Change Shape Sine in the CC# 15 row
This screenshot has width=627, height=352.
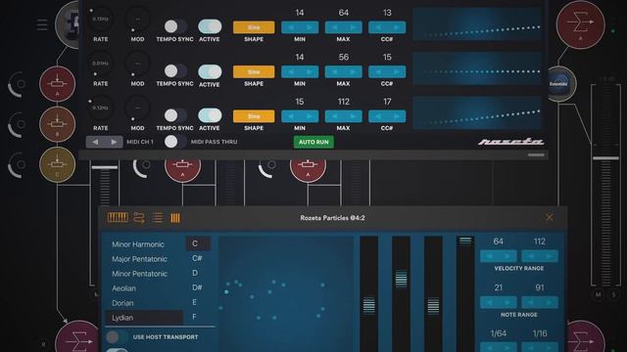tap(254, 71)
